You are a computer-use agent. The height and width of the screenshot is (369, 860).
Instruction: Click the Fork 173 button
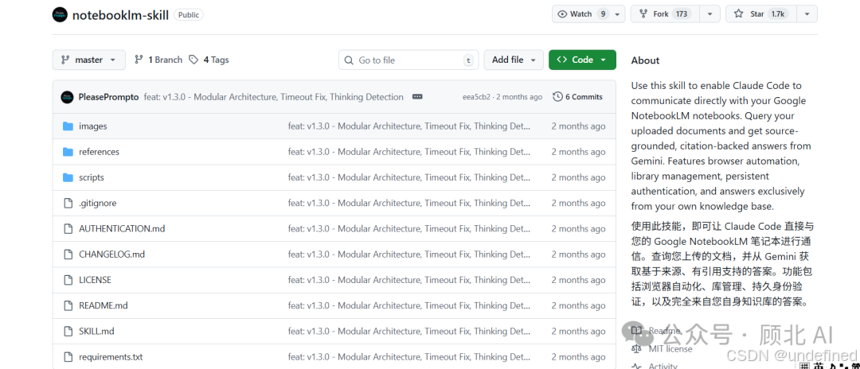(665, 14)
